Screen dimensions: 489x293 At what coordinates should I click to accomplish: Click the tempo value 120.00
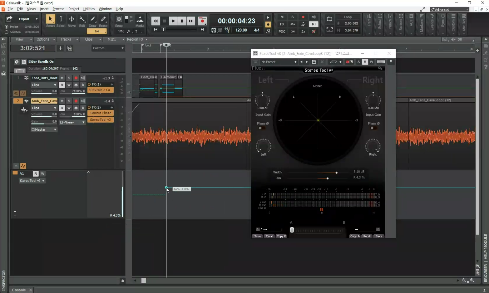pyautogui.click(x=241, y=30)
